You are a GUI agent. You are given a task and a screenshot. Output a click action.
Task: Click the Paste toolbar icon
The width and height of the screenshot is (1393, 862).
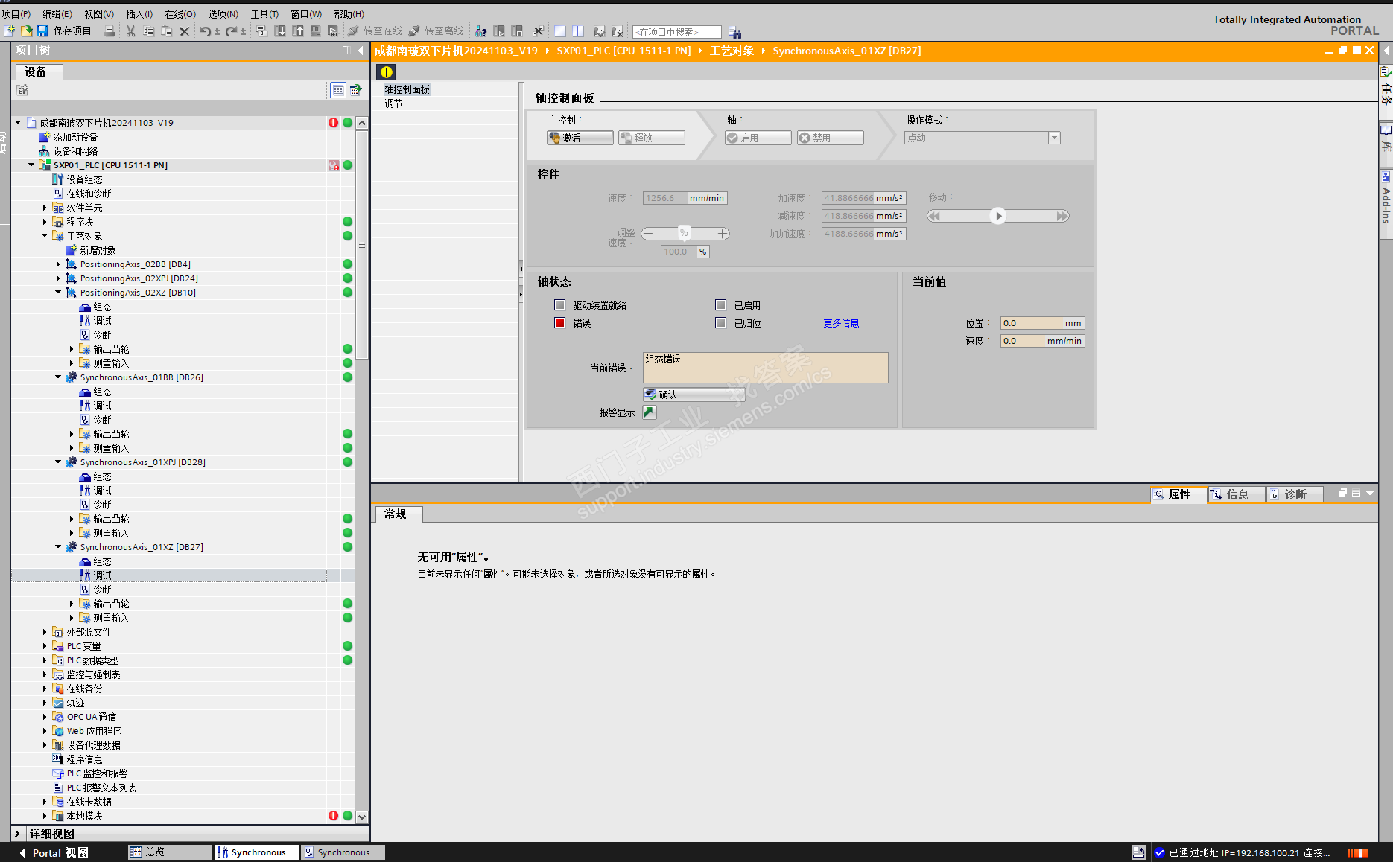(167, 31)
